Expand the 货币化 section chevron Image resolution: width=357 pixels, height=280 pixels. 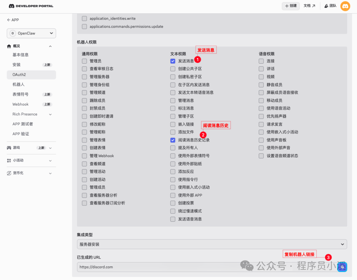point(50,173)
